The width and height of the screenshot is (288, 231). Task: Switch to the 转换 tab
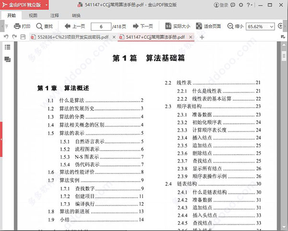[x=76, y=16]
